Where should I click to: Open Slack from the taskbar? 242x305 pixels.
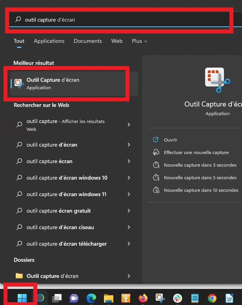[177, 298]
